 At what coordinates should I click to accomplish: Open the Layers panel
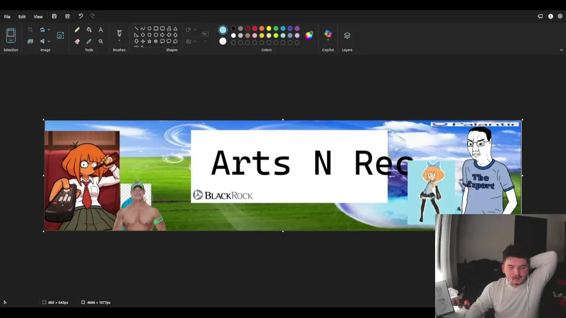tap(347, 35)
